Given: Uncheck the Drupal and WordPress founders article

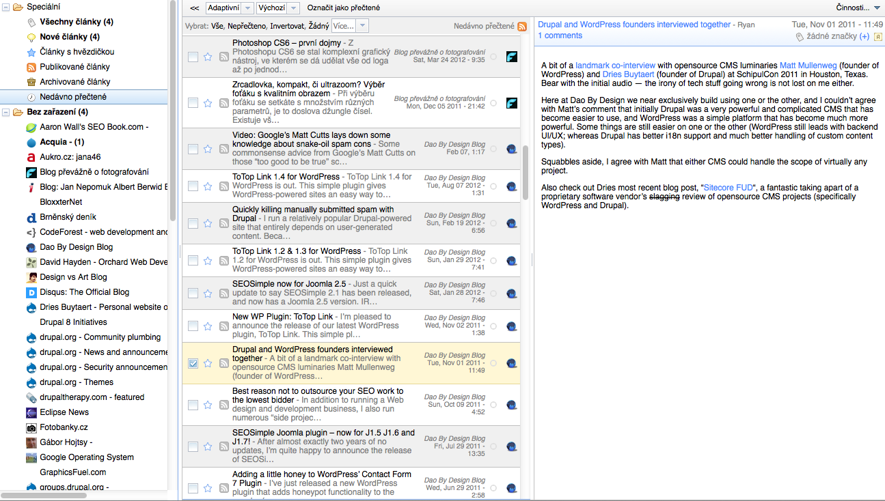Looking at the screenshot, I should tap(193, 364).
